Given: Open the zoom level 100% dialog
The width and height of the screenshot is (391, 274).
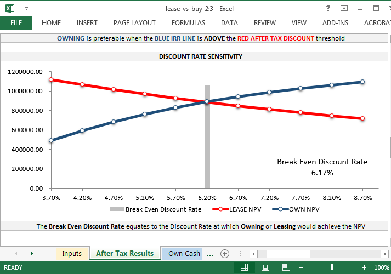Looking at the screenshot, I should [x=381, y=267].
